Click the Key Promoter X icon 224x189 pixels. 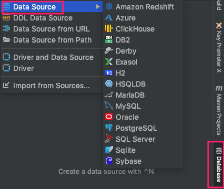pos(219,26)
